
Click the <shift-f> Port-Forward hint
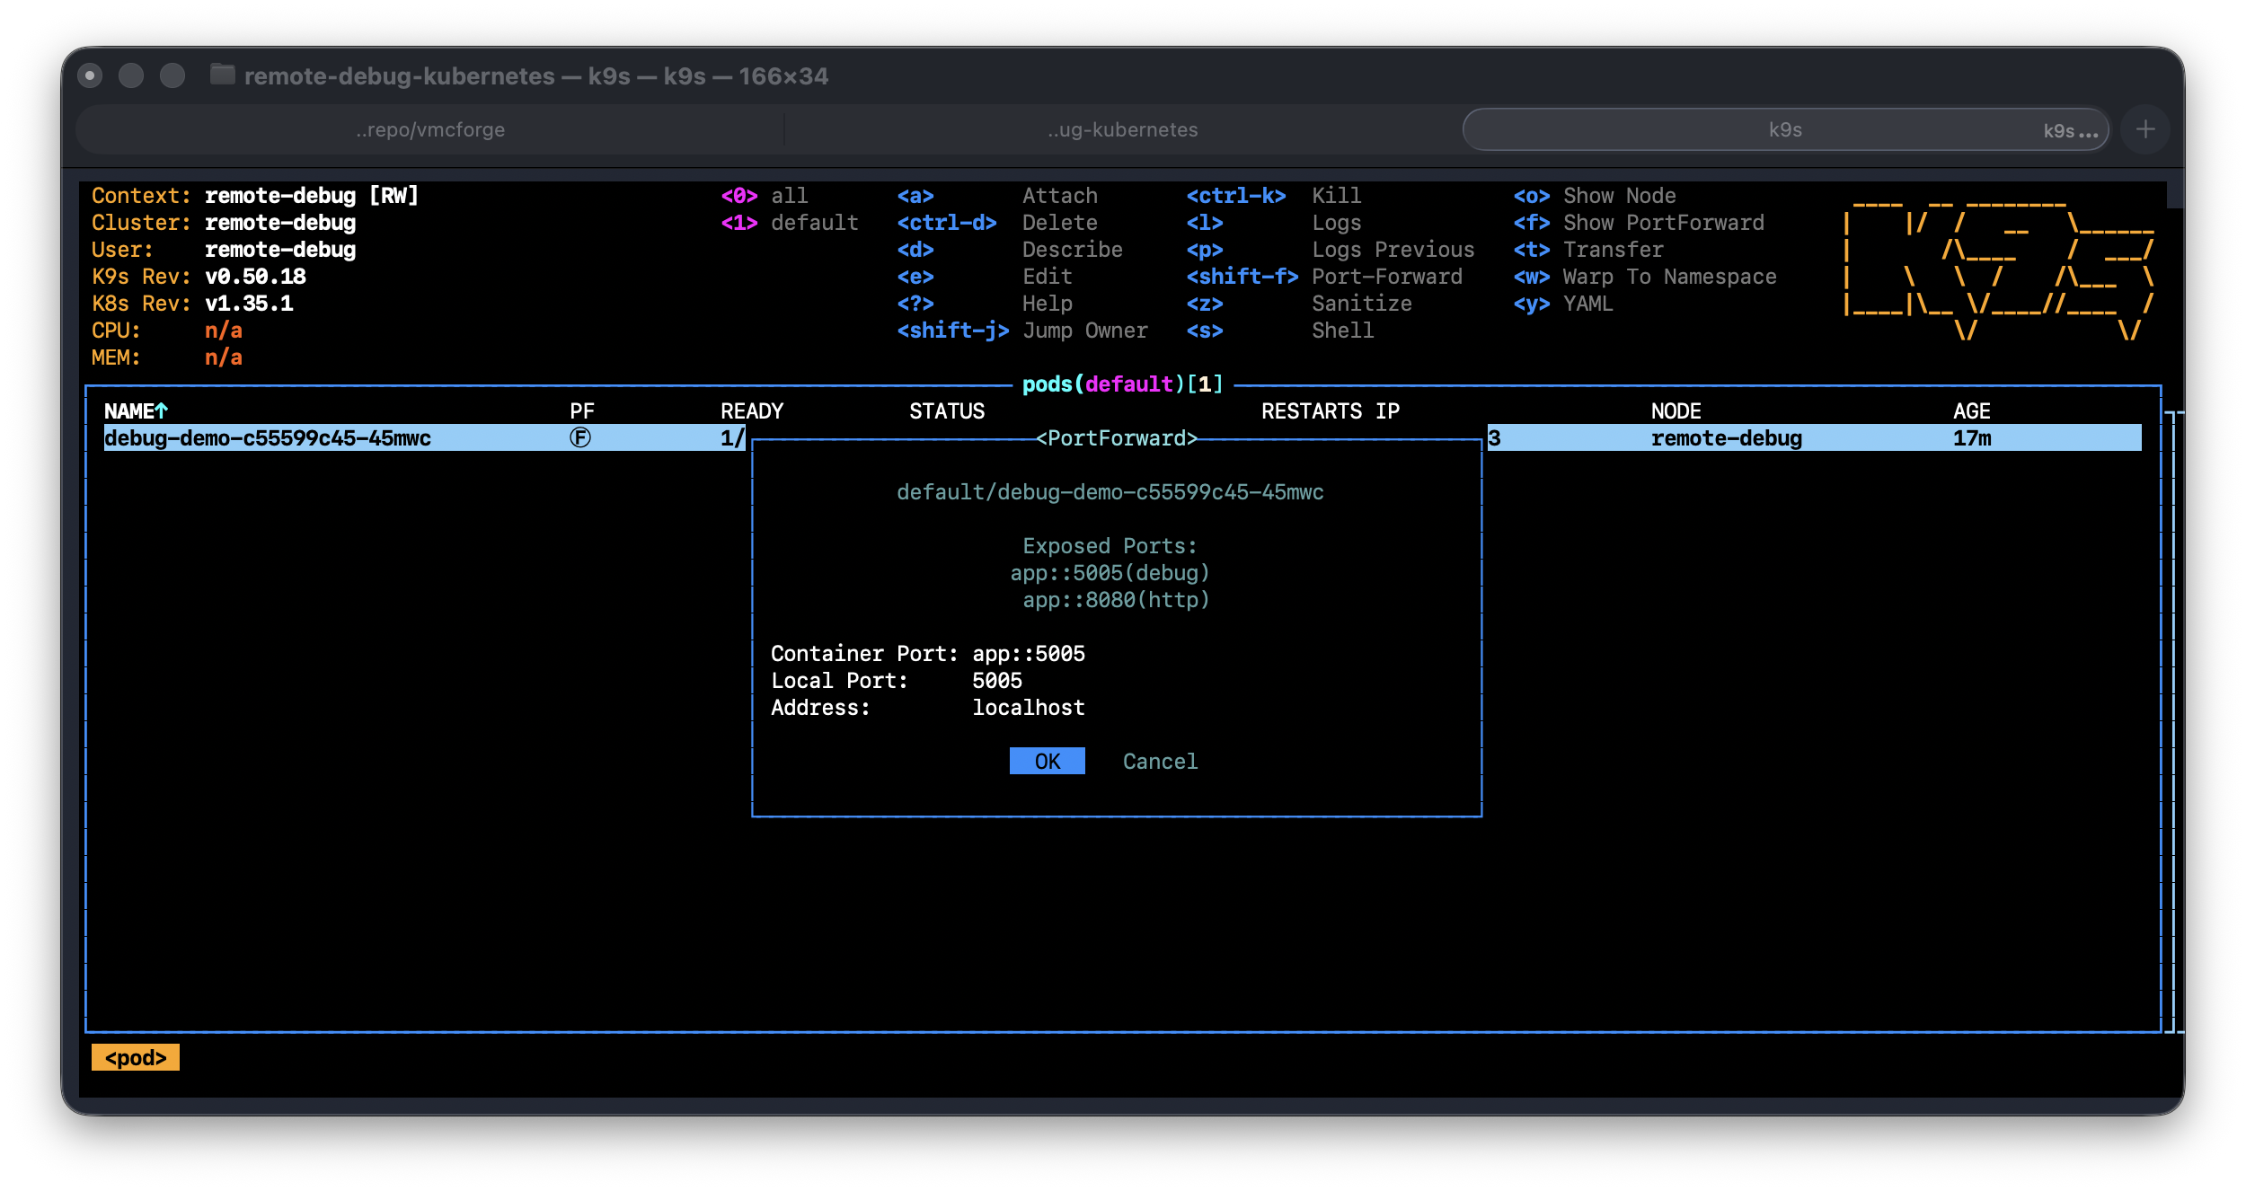(1324, 276)
